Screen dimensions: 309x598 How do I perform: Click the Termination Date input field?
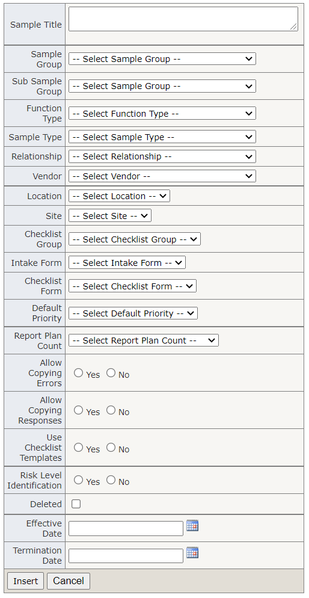pyautogui.click(x=126, y=556)
